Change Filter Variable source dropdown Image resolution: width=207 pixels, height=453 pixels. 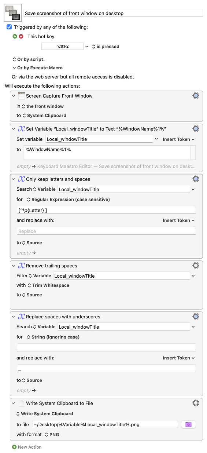[x=40, y=276]
